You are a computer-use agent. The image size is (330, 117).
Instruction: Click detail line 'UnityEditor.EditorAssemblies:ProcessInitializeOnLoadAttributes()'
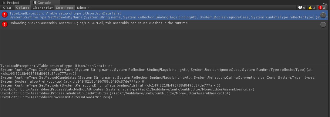56,97
